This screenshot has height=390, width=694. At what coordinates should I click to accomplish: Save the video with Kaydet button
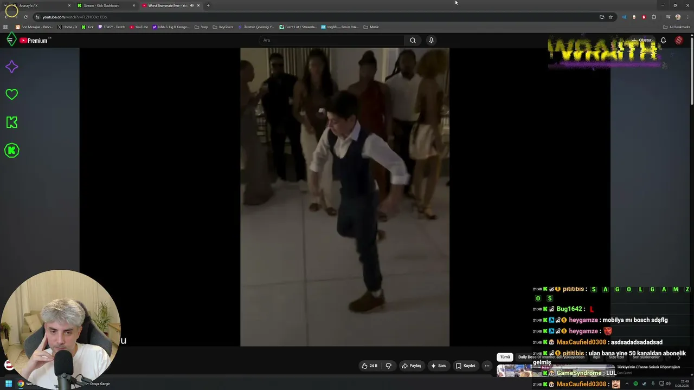point(466,366)
